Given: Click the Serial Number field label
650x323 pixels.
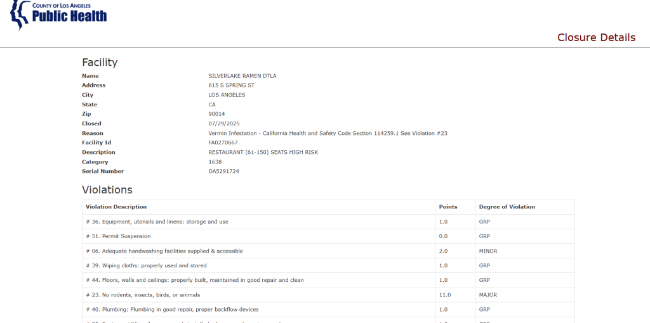Looking at the screenshot, I should pos(103,171).
